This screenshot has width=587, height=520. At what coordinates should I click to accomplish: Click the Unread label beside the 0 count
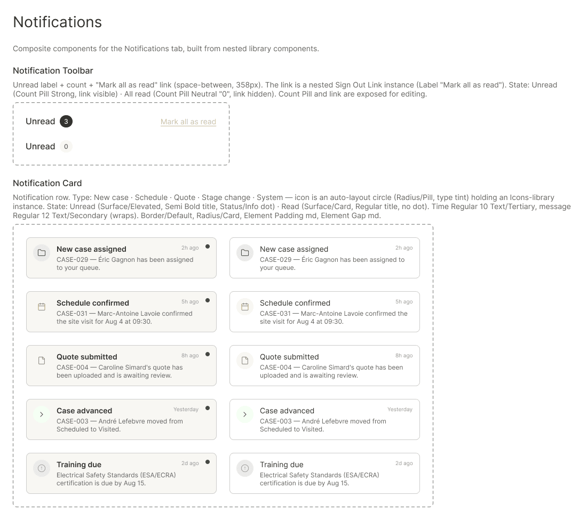tap(41, 146)
